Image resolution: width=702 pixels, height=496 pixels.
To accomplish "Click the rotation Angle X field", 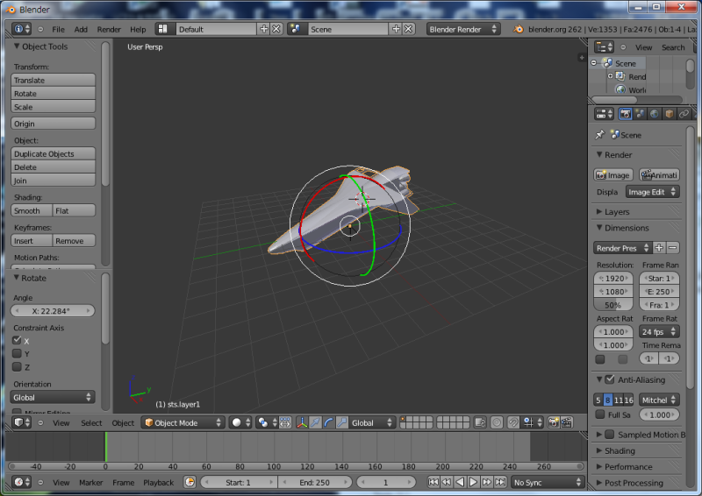I will tap(53, 311).
